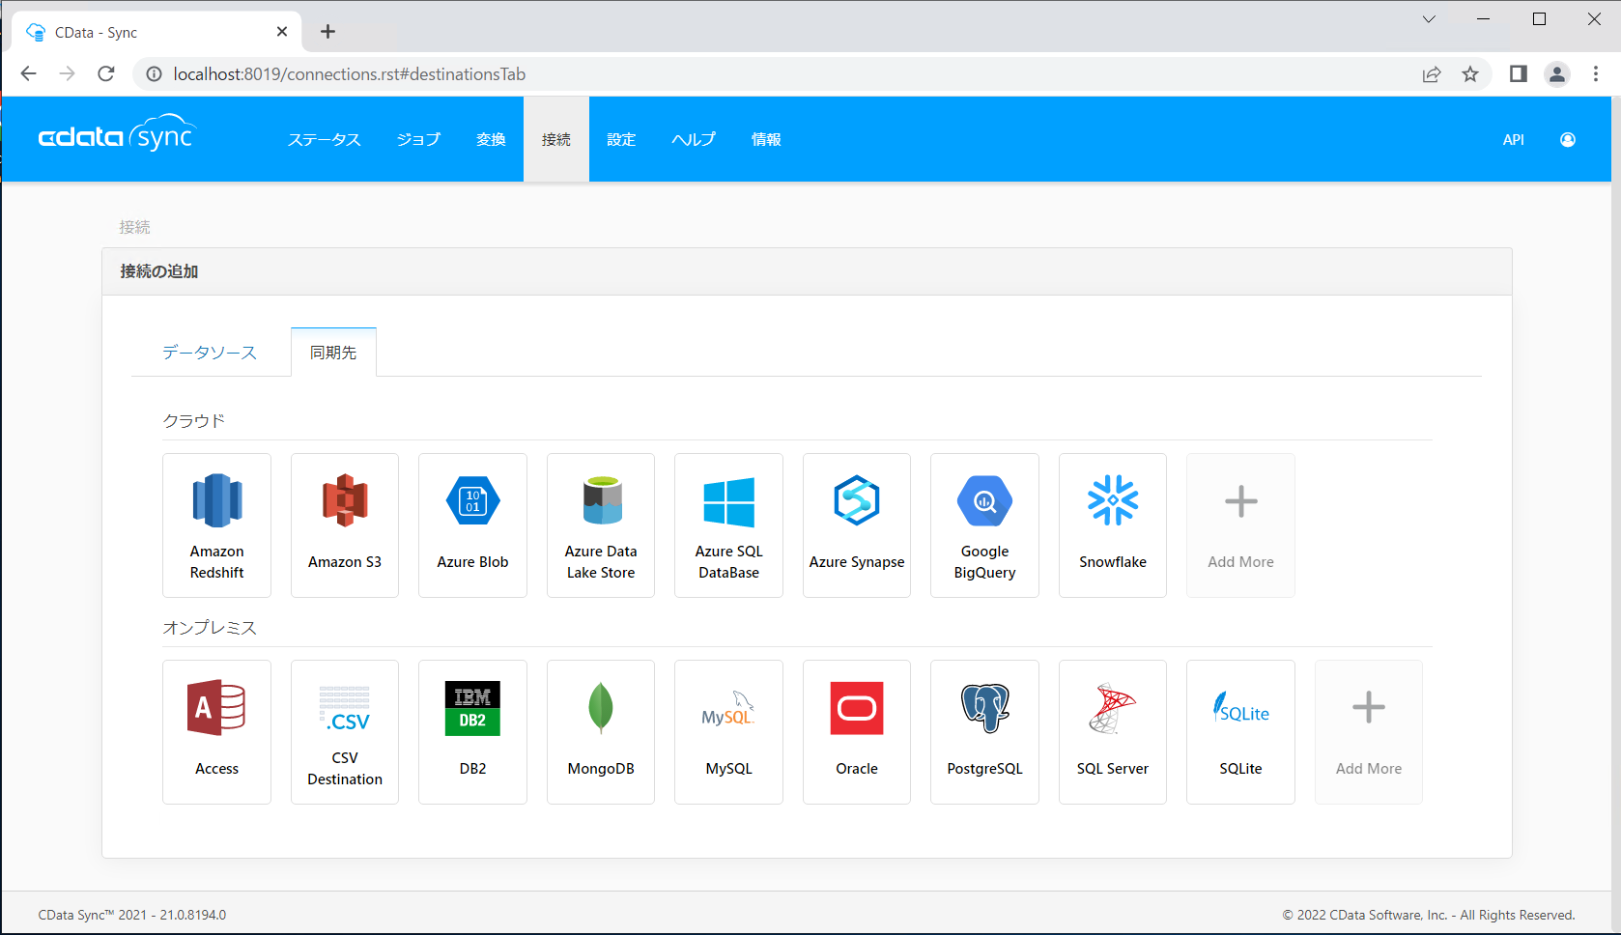Go to the ジョブ page
1621x935 pixels.
click(x=418, y=140)
